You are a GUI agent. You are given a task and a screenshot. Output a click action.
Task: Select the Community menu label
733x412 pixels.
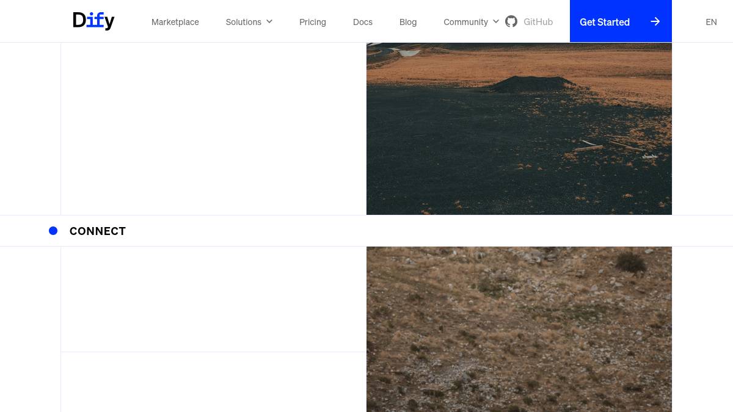[x=465, y=22]
